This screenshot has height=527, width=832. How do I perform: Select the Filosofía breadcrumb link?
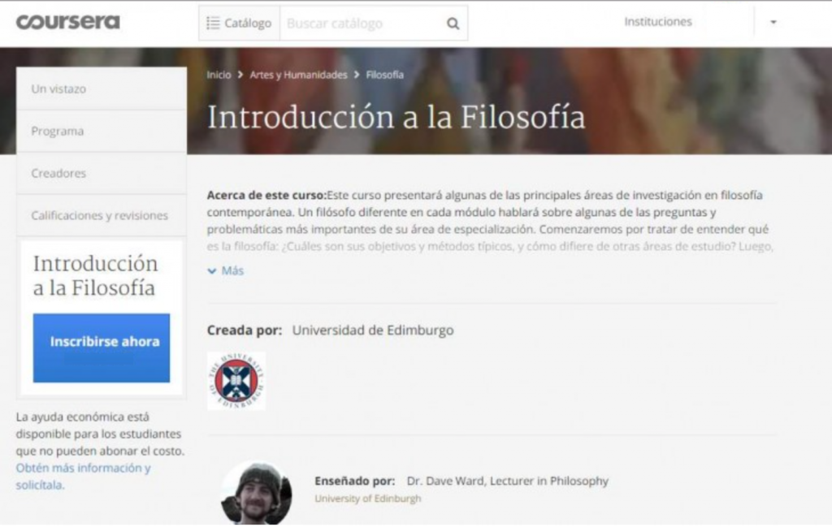384,75
